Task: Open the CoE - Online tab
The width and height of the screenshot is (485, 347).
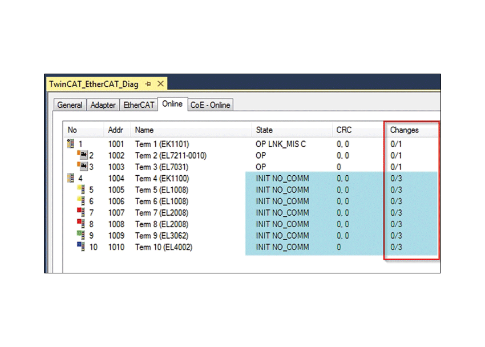Action: click(211, 105)
